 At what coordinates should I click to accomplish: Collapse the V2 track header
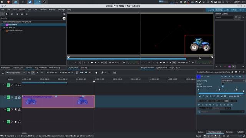[x=5, y=85]
